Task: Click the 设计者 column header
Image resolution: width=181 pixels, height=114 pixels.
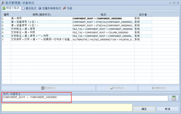Action: click(x=143, y=15)
